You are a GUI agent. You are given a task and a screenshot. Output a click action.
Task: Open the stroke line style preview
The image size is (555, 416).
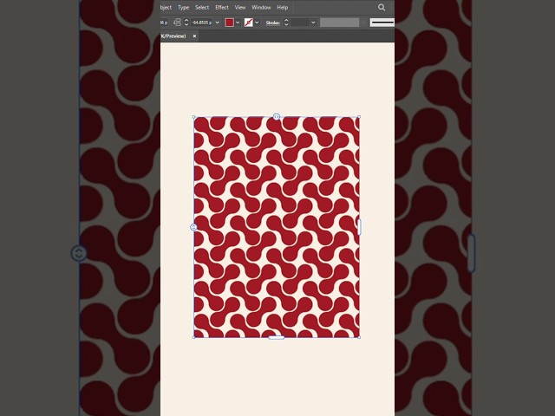coord(382,23)
